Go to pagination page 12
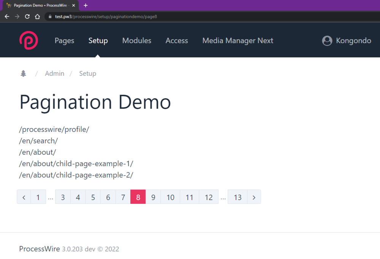The height and width of the screenshot is (259, 380). (209, 197)
